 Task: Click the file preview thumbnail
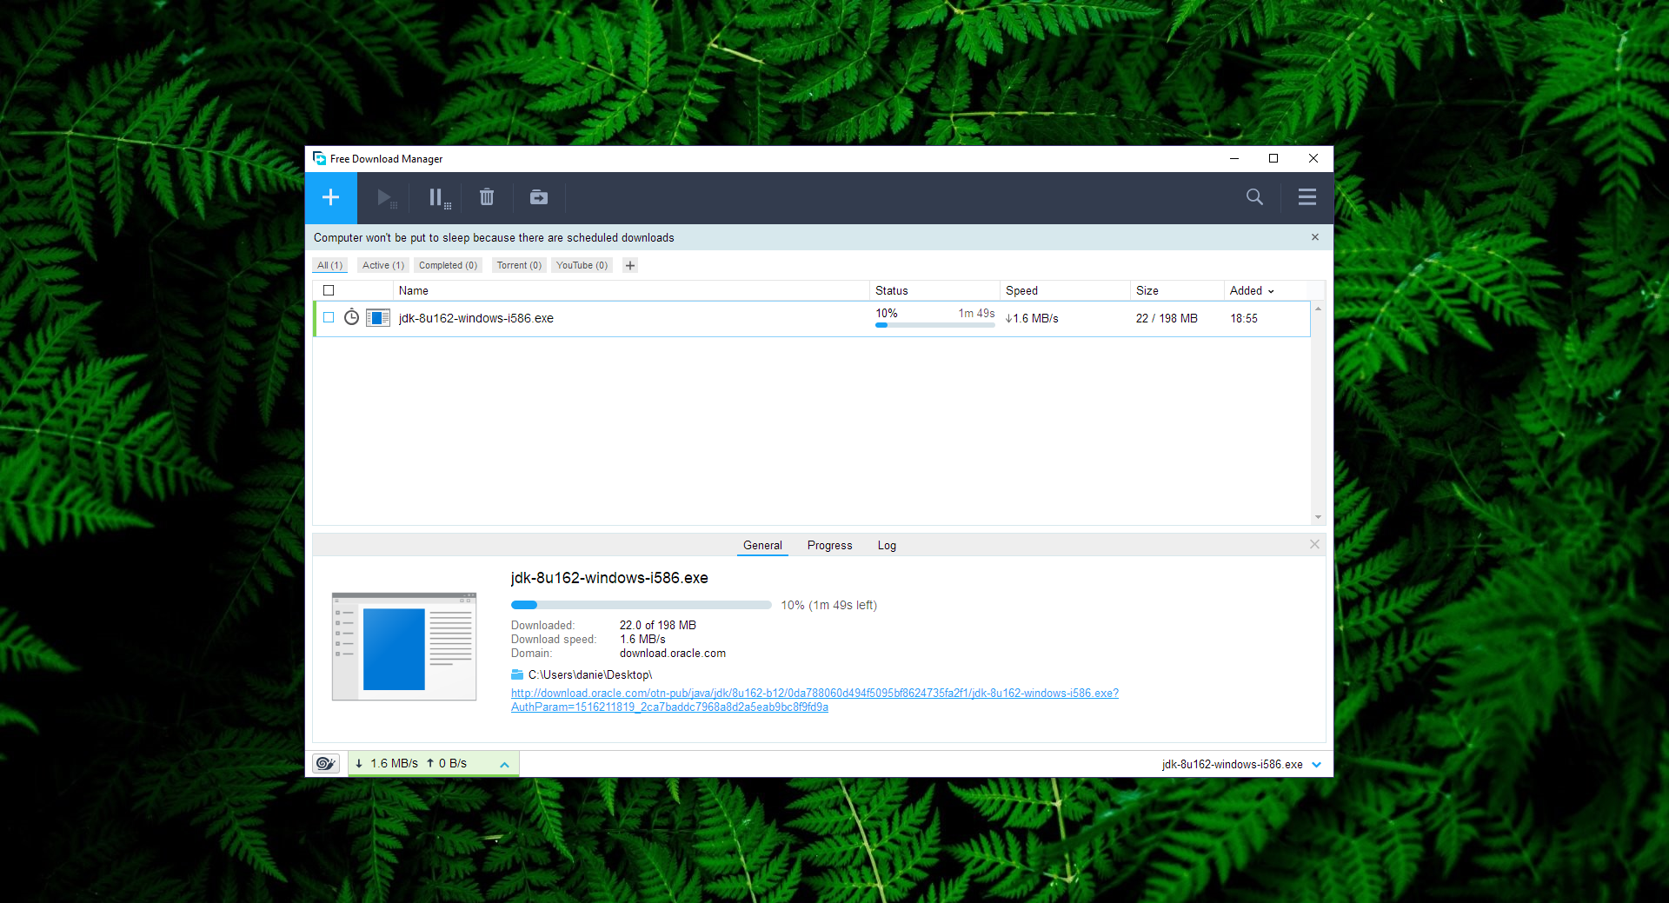tap(404, 647)
